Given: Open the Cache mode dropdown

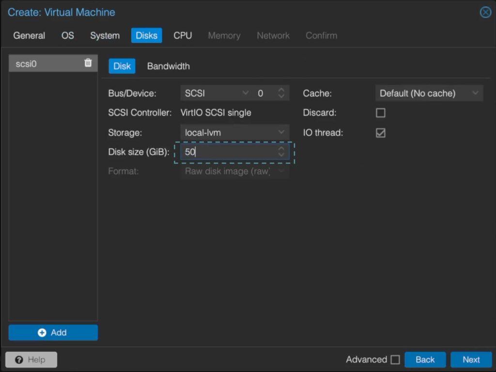Looking at the screenshot, I should pyautogui.click(x=475, y=93).
